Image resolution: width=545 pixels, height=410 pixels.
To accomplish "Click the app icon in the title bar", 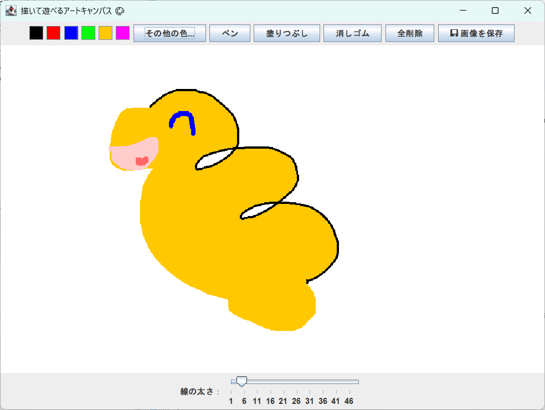I will 11,10.
